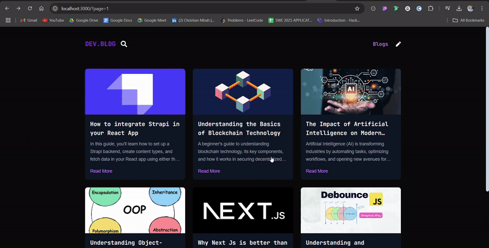This screenshot has height=248, width=489.
Task: Read More on the Artificial Intelligence article
Action: (317, 171)
